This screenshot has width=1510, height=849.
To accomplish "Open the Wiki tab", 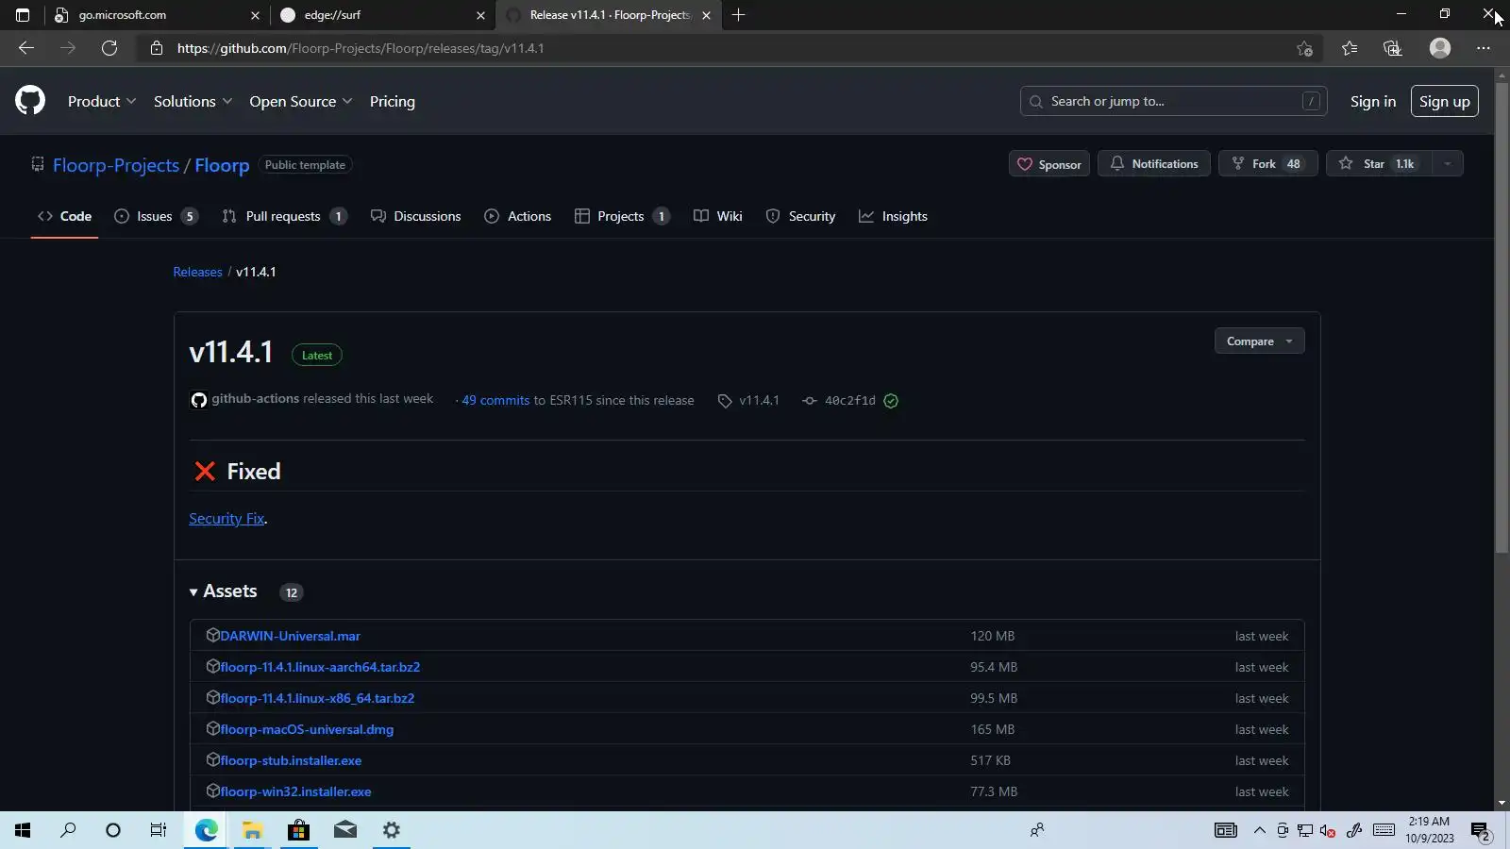I will coord(717,216).
